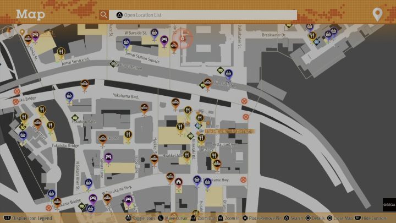Viewport: 396px width, 223px height.
Task: Expand the Display Icon Legend
Action: [26, 218]
